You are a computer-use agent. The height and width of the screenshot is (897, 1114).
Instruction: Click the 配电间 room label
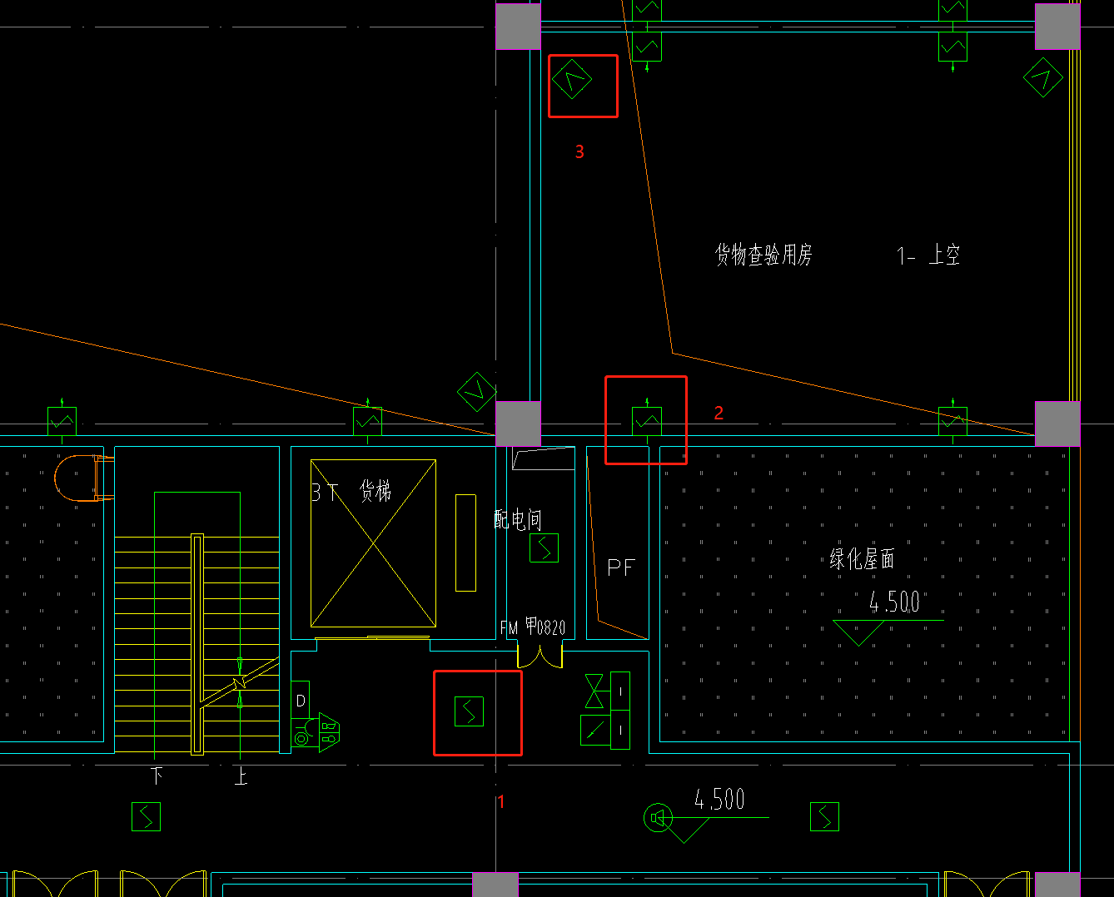pos(517,520)
